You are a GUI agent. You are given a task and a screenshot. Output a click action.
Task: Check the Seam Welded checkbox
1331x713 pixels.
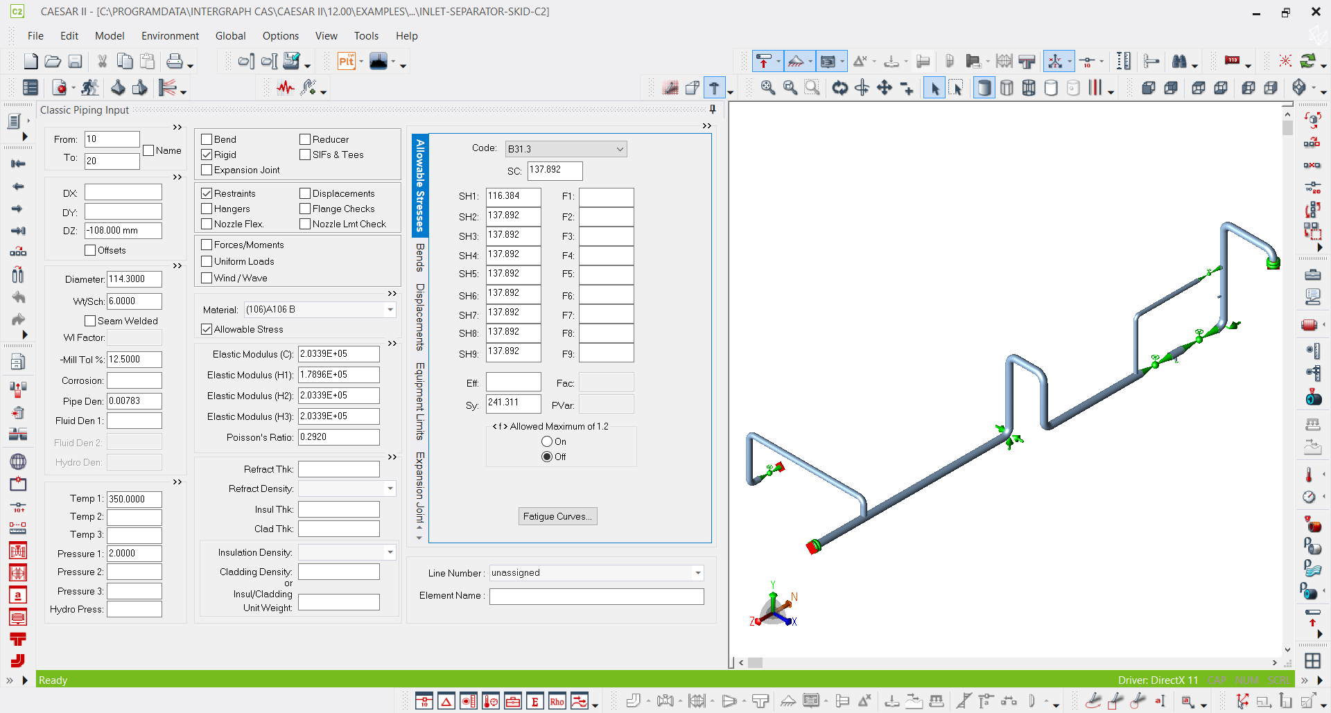point(90,321)
